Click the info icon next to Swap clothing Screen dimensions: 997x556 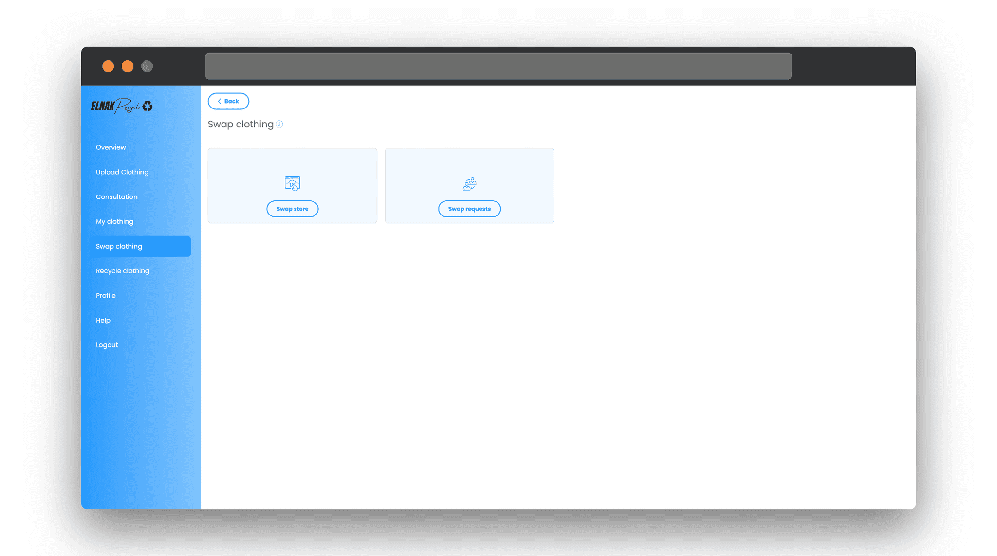coord(279,124)
